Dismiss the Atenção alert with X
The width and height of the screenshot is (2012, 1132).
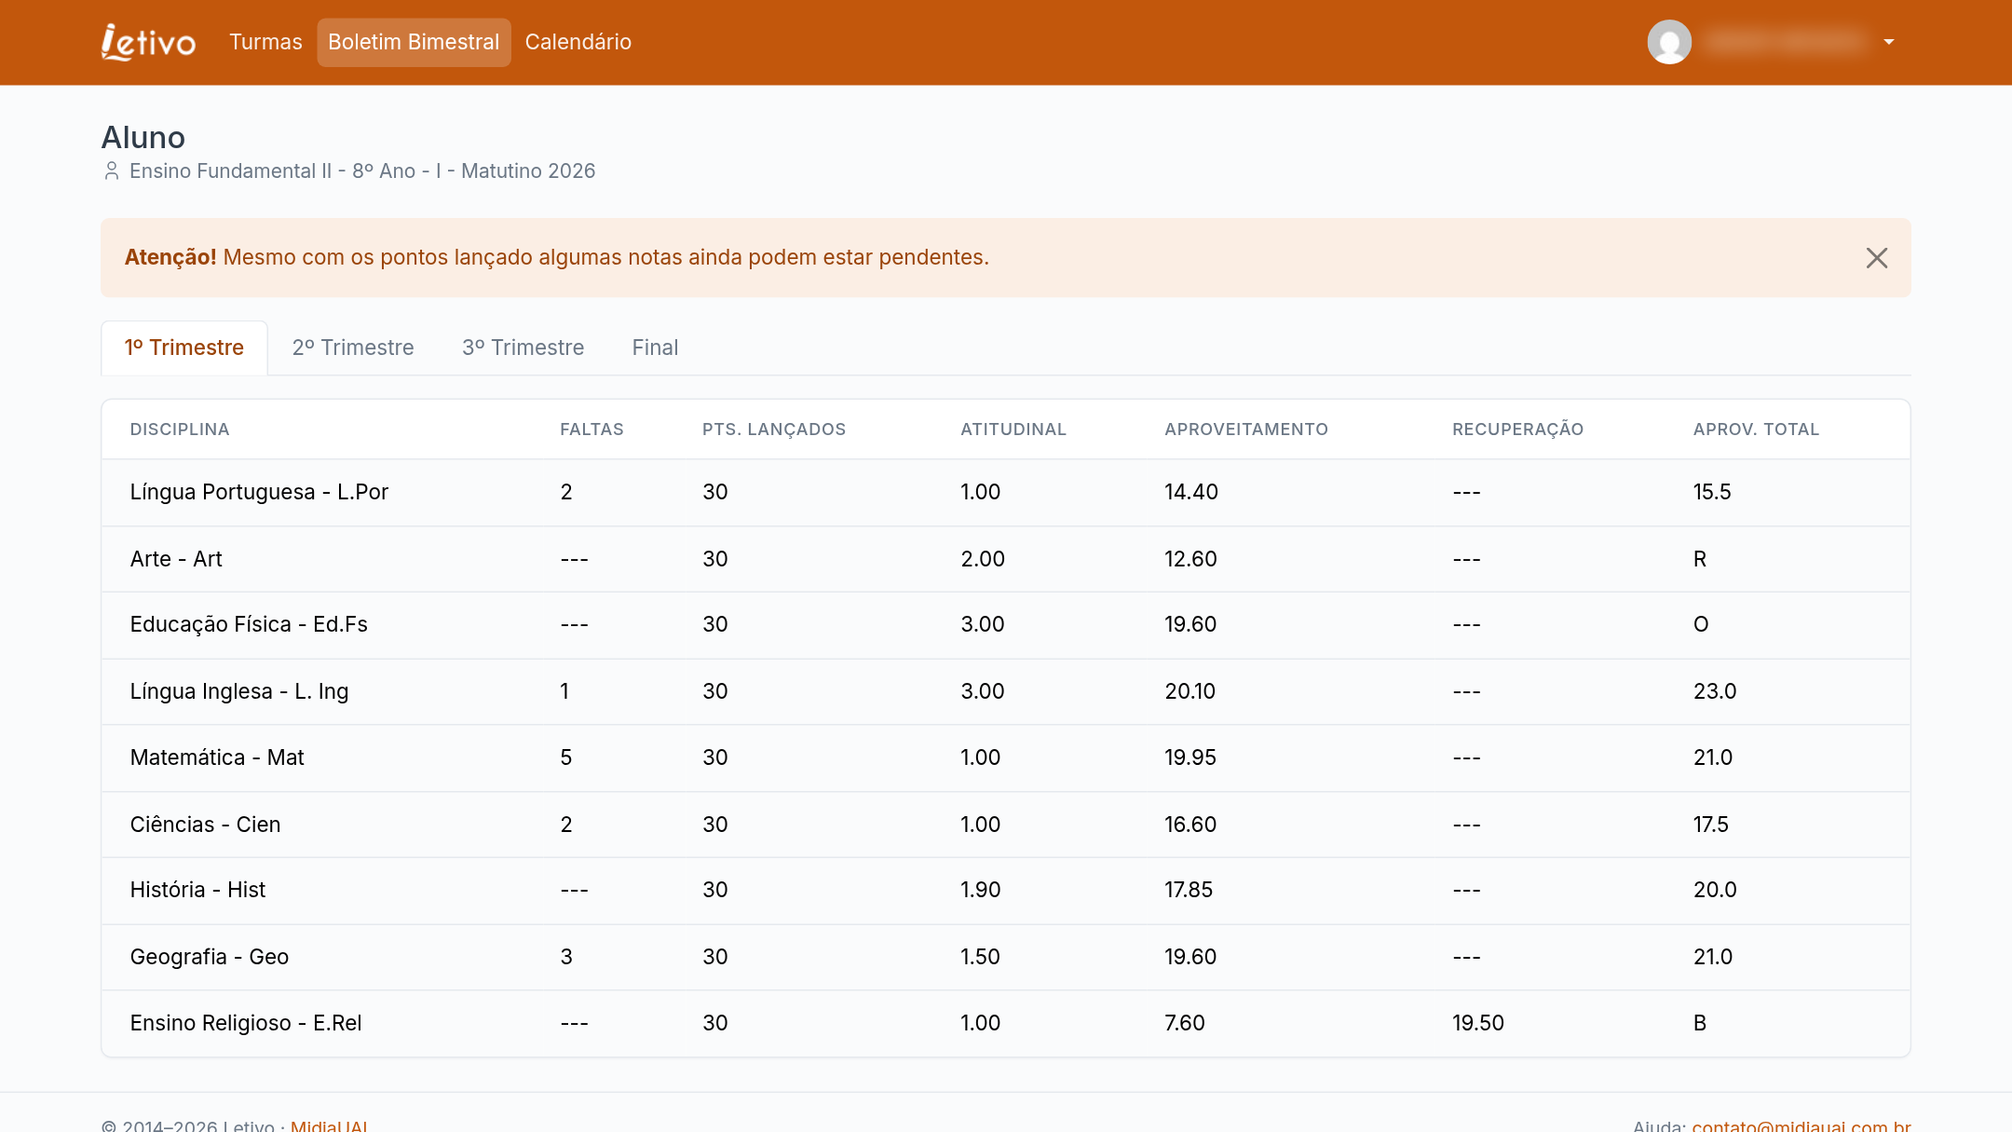click(1877, 258)
